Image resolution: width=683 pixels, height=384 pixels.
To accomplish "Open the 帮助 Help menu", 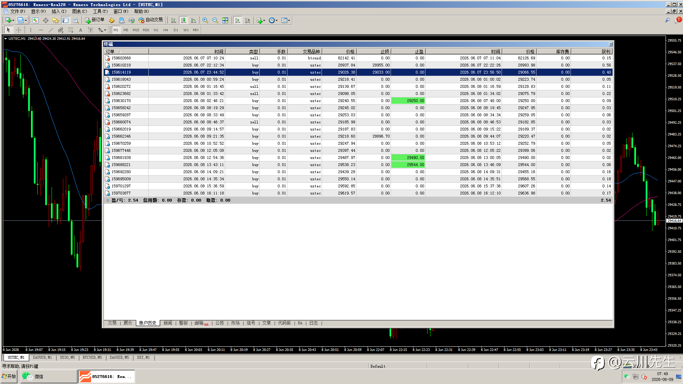I will 141,11.
